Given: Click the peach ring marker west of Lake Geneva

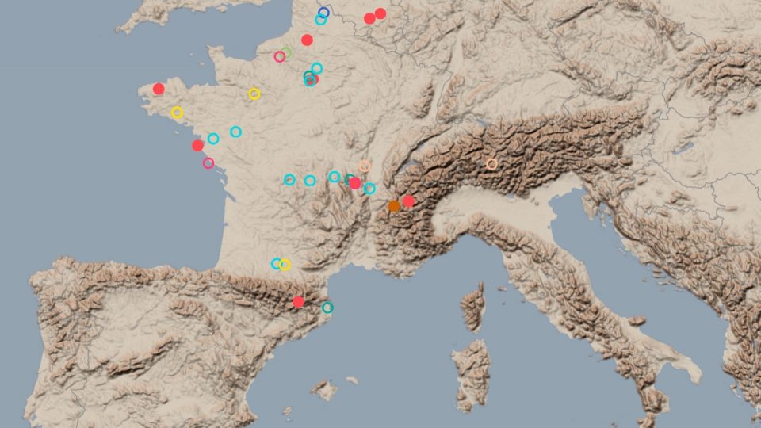Looking at the screenshot, I should 365,166.
